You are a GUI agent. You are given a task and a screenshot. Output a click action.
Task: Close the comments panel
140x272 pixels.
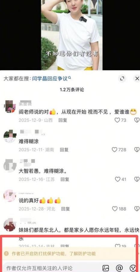coord(137,78)
